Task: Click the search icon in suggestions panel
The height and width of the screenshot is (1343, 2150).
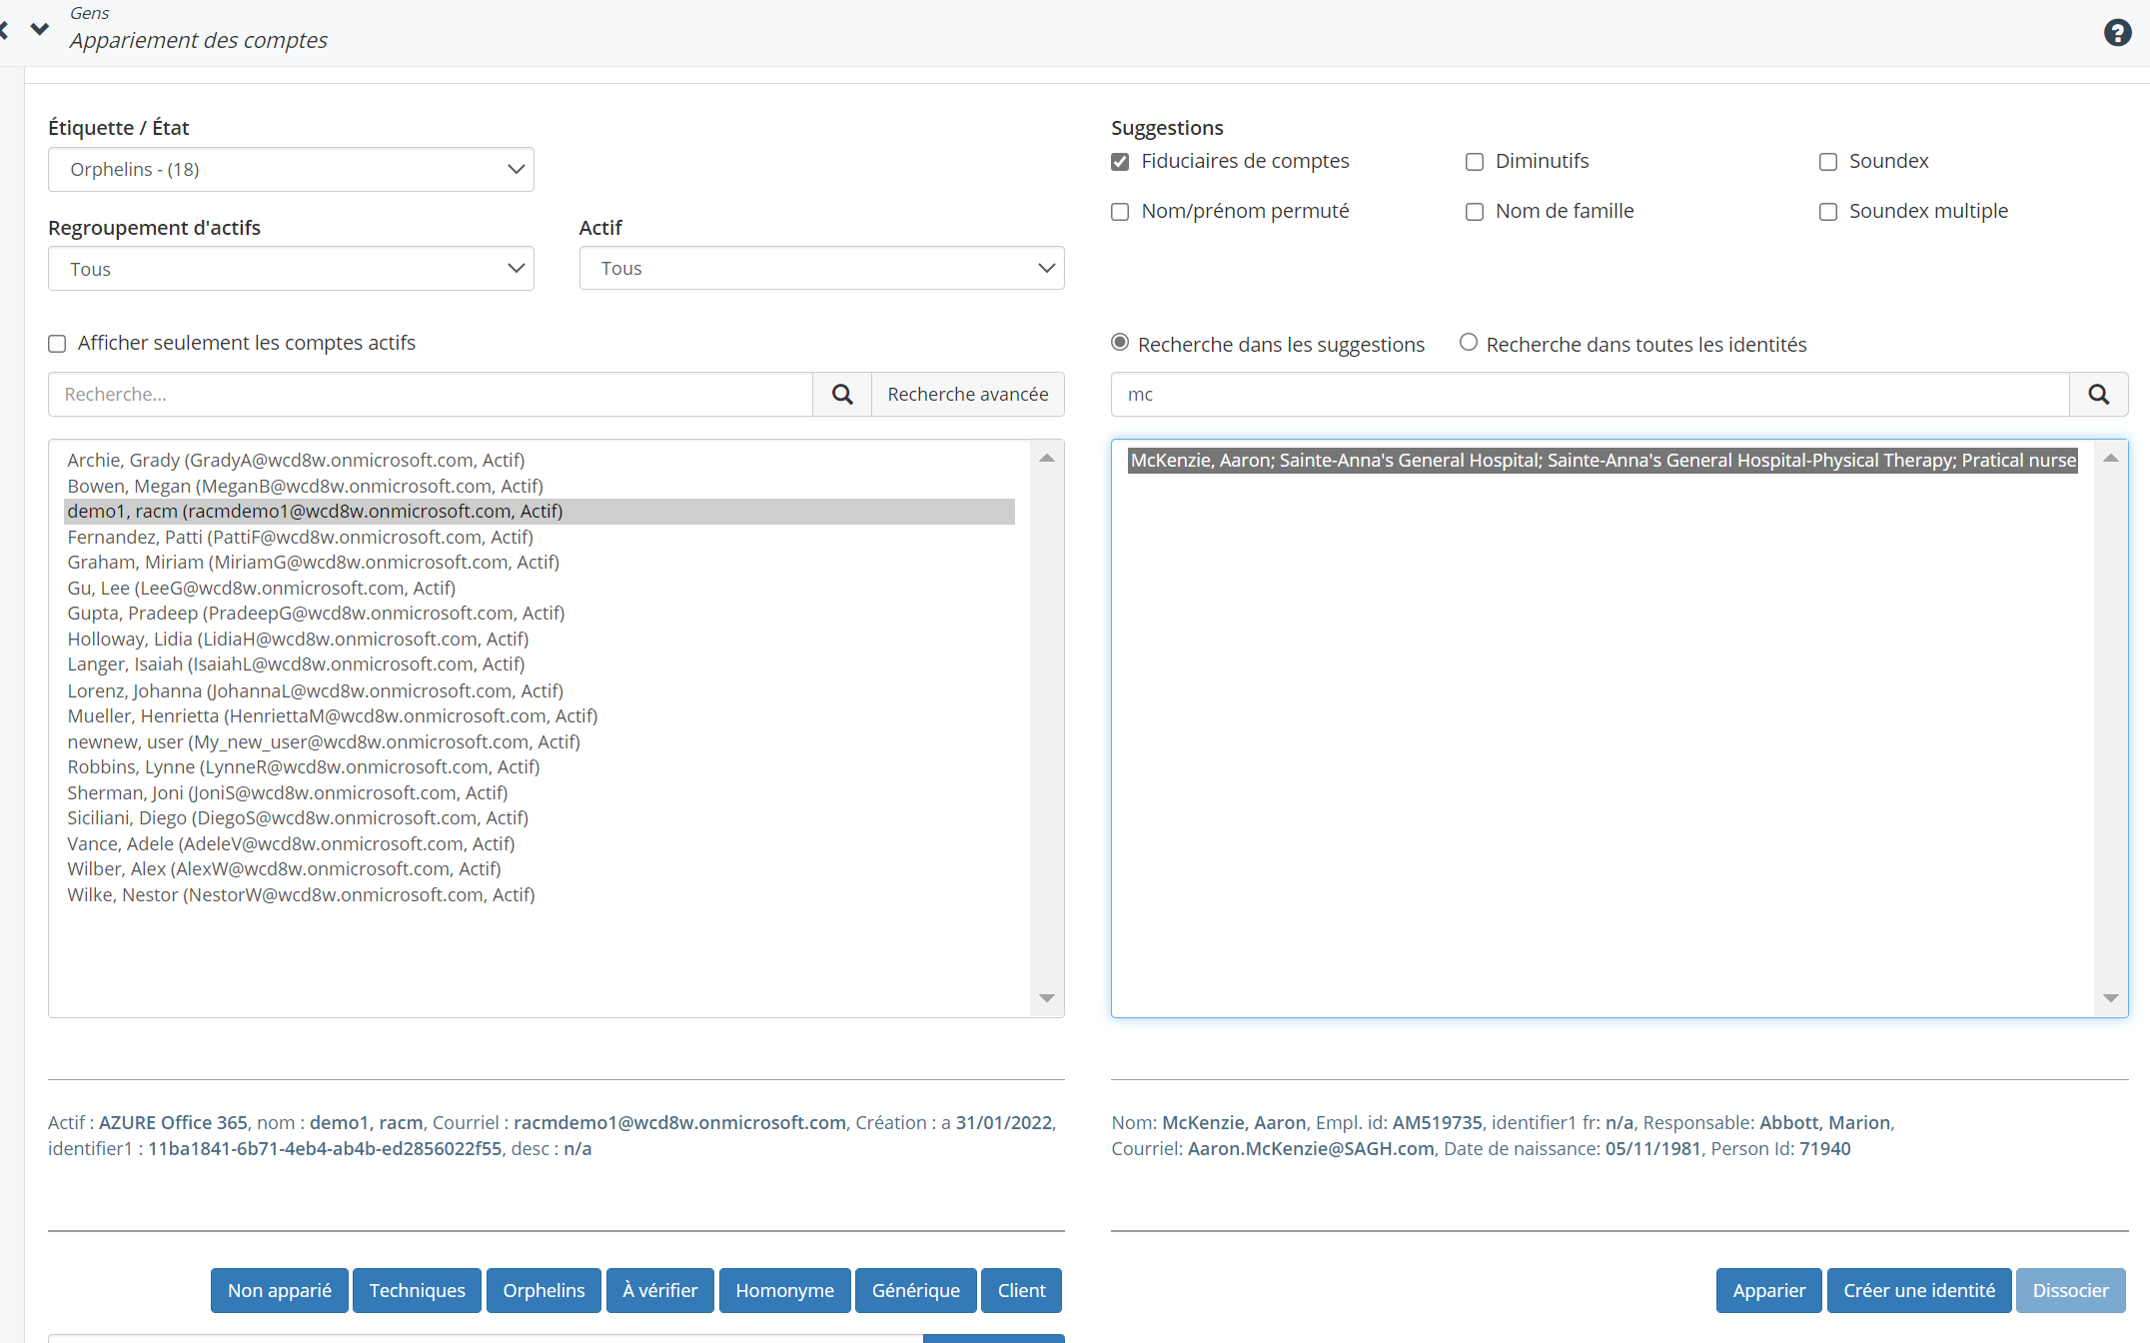Action: point(2099,393)
